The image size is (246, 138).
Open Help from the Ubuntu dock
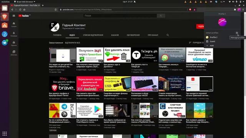coord(5,34)
